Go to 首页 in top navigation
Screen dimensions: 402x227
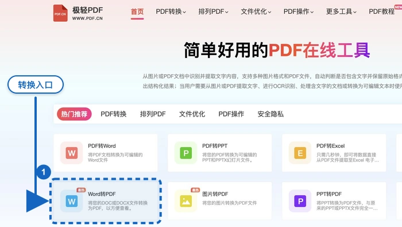tap(137, 11)
